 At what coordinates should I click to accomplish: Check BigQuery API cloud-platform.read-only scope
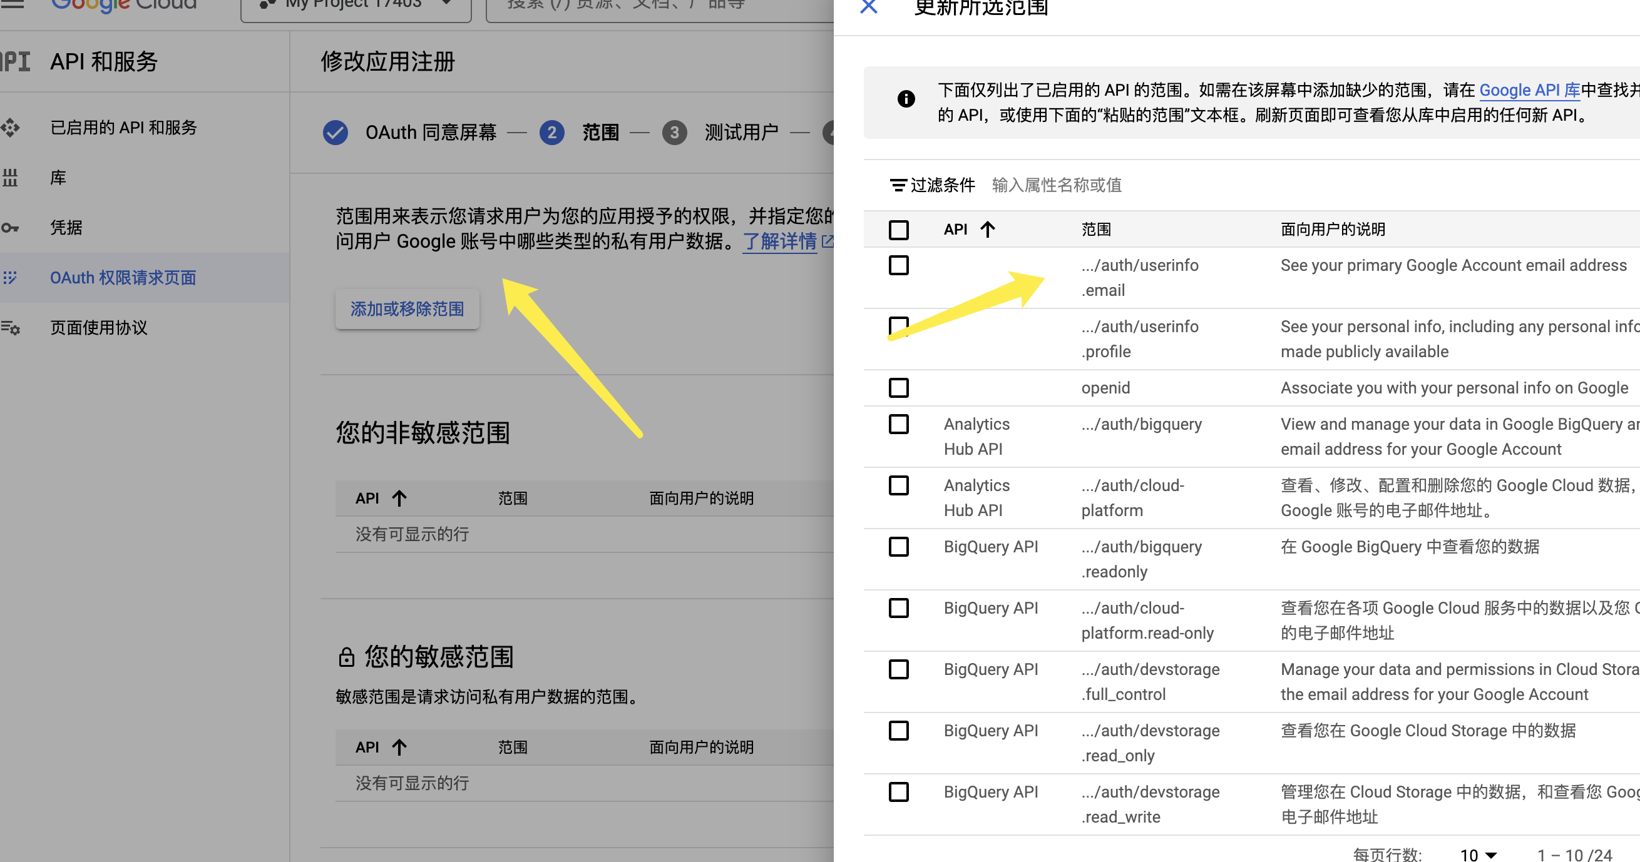(x=898, y=608)
